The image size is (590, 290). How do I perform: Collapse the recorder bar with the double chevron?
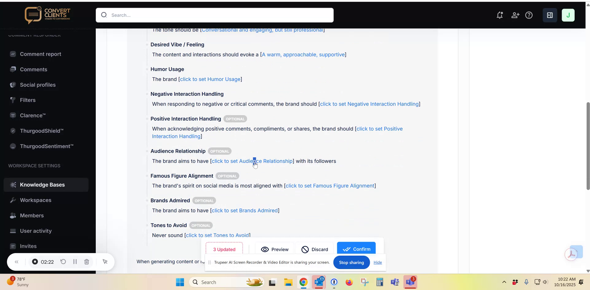pyautogui.click(x=17, y=262)
